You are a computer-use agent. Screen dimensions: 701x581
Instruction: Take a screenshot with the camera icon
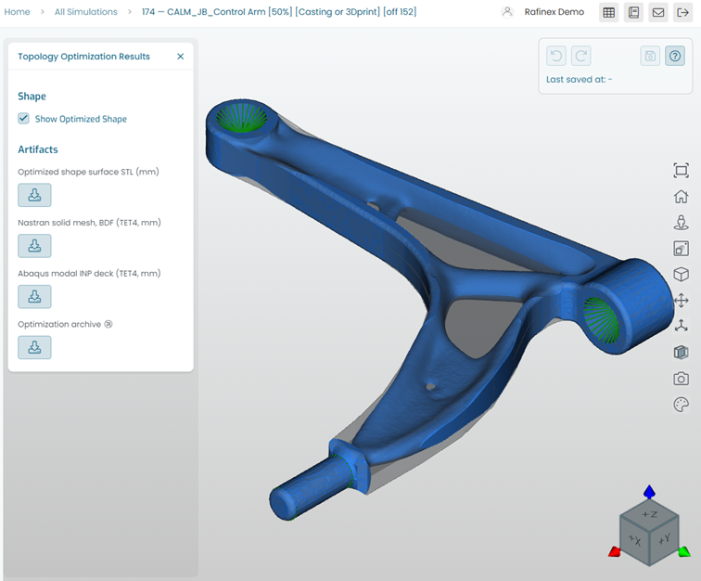[x=681, y=379]
